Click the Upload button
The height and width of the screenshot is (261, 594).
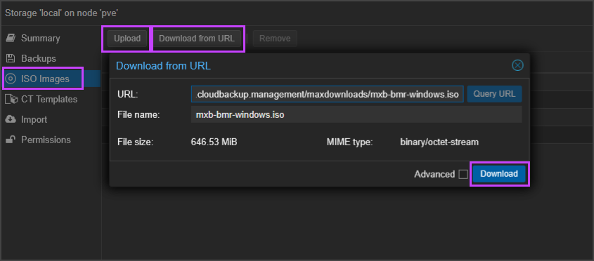coord(127,38)
